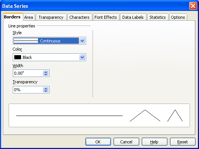The image size is (199, 149).
Task: Click the Black color swatch
Action: (x=18, y=57)
